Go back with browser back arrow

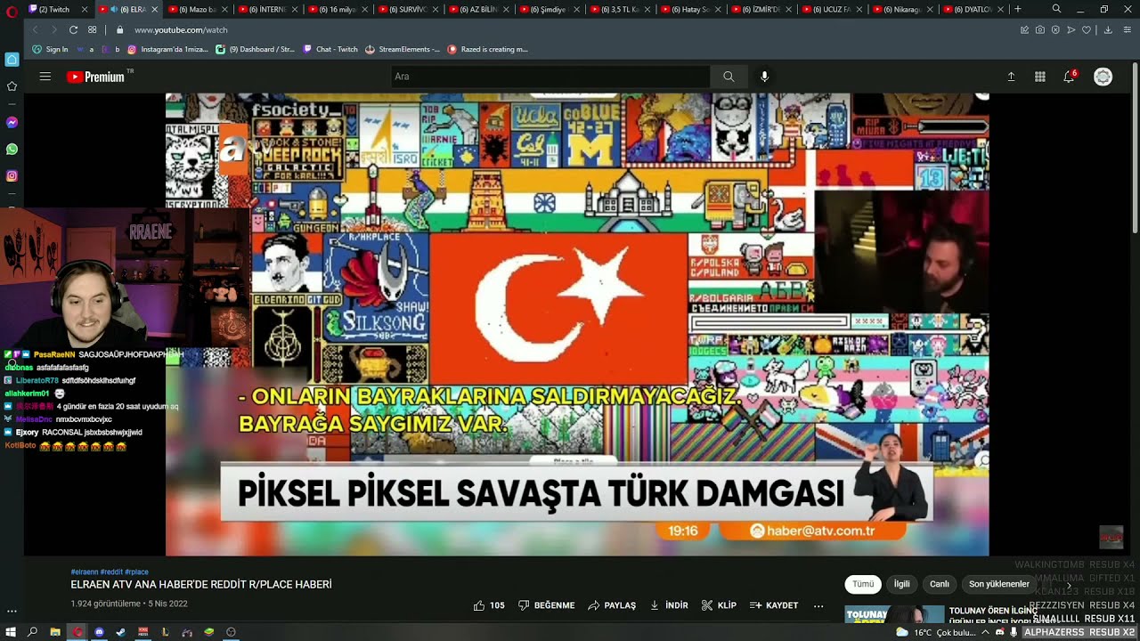pos(36,29)
